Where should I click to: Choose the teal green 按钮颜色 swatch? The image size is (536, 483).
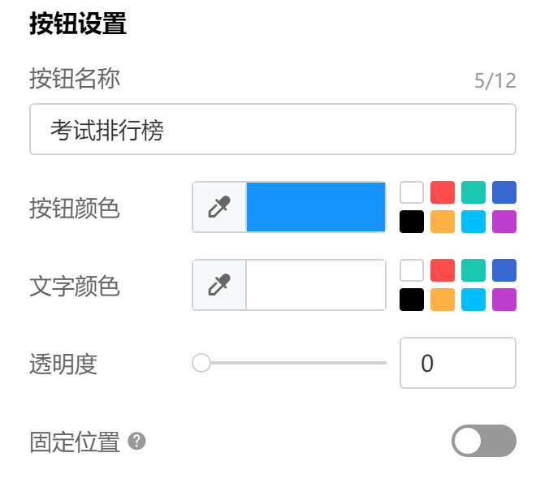point(473,192)
